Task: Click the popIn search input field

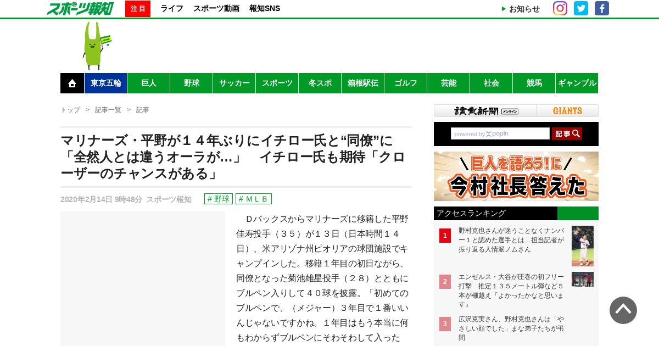Action: click(500, 133)
